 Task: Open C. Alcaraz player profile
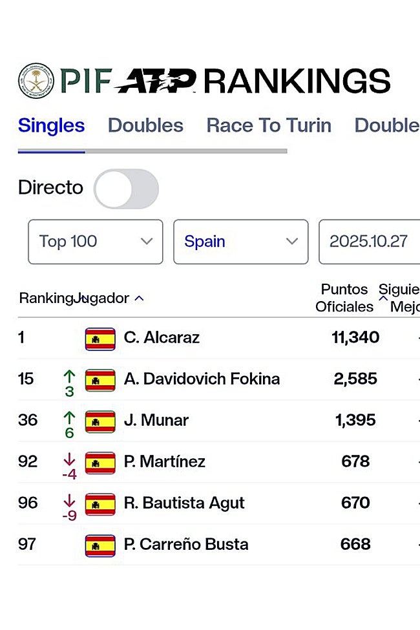point(162,338)
